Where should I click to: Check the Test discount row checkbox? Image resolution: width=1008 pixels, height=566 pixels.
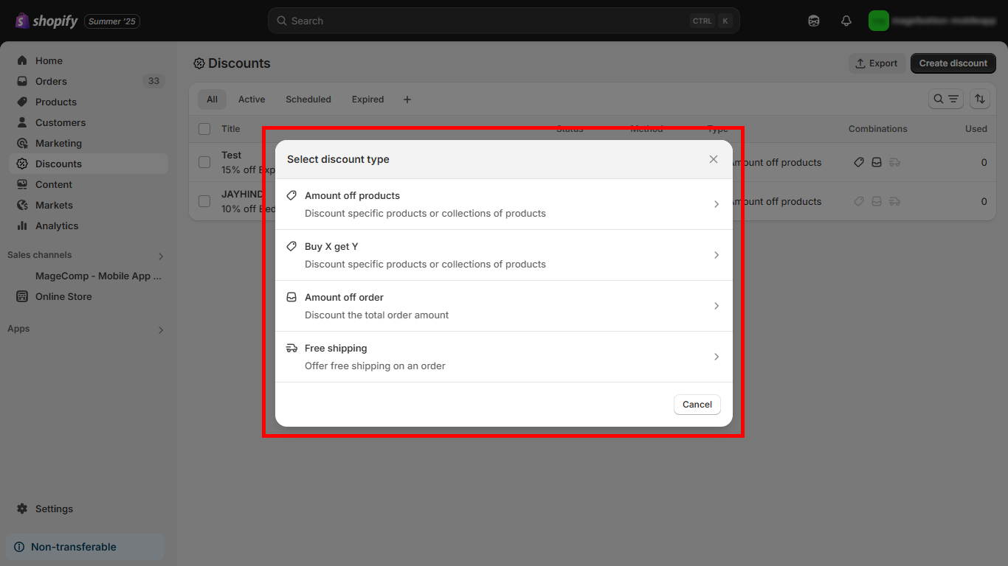tap(204, 162)
